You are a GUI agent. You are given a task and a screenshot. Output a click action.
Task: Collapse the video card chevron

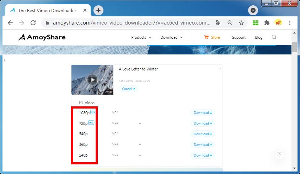[x=220, y=68]
